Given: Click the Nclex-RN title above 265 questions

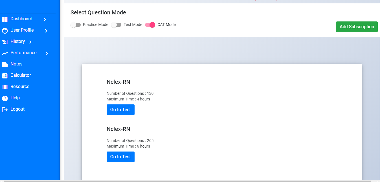Looking at the screenshot, I should 118,129.
